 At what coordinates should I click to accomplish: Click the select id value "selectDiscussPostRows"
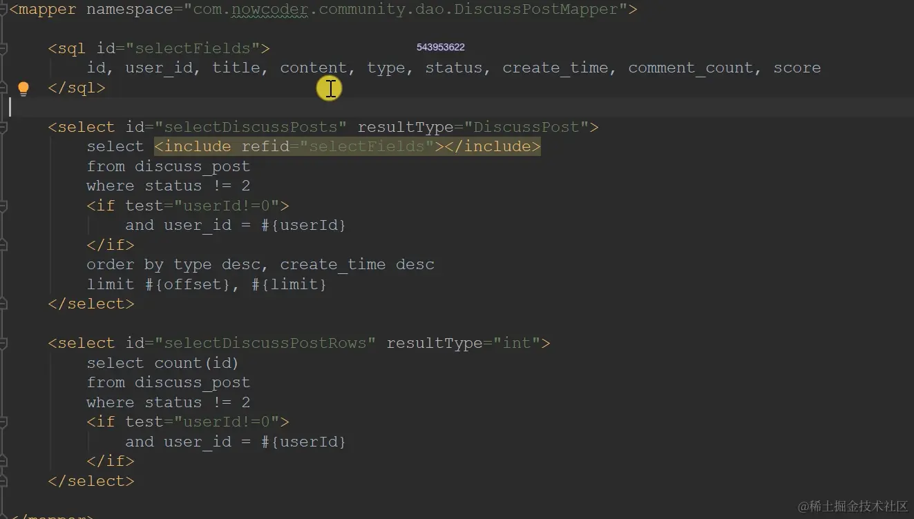265,343
